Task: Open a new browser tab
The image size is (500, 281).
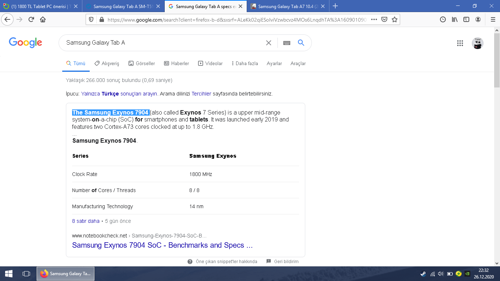Action: pyautogui.click(x=335, y=6)
